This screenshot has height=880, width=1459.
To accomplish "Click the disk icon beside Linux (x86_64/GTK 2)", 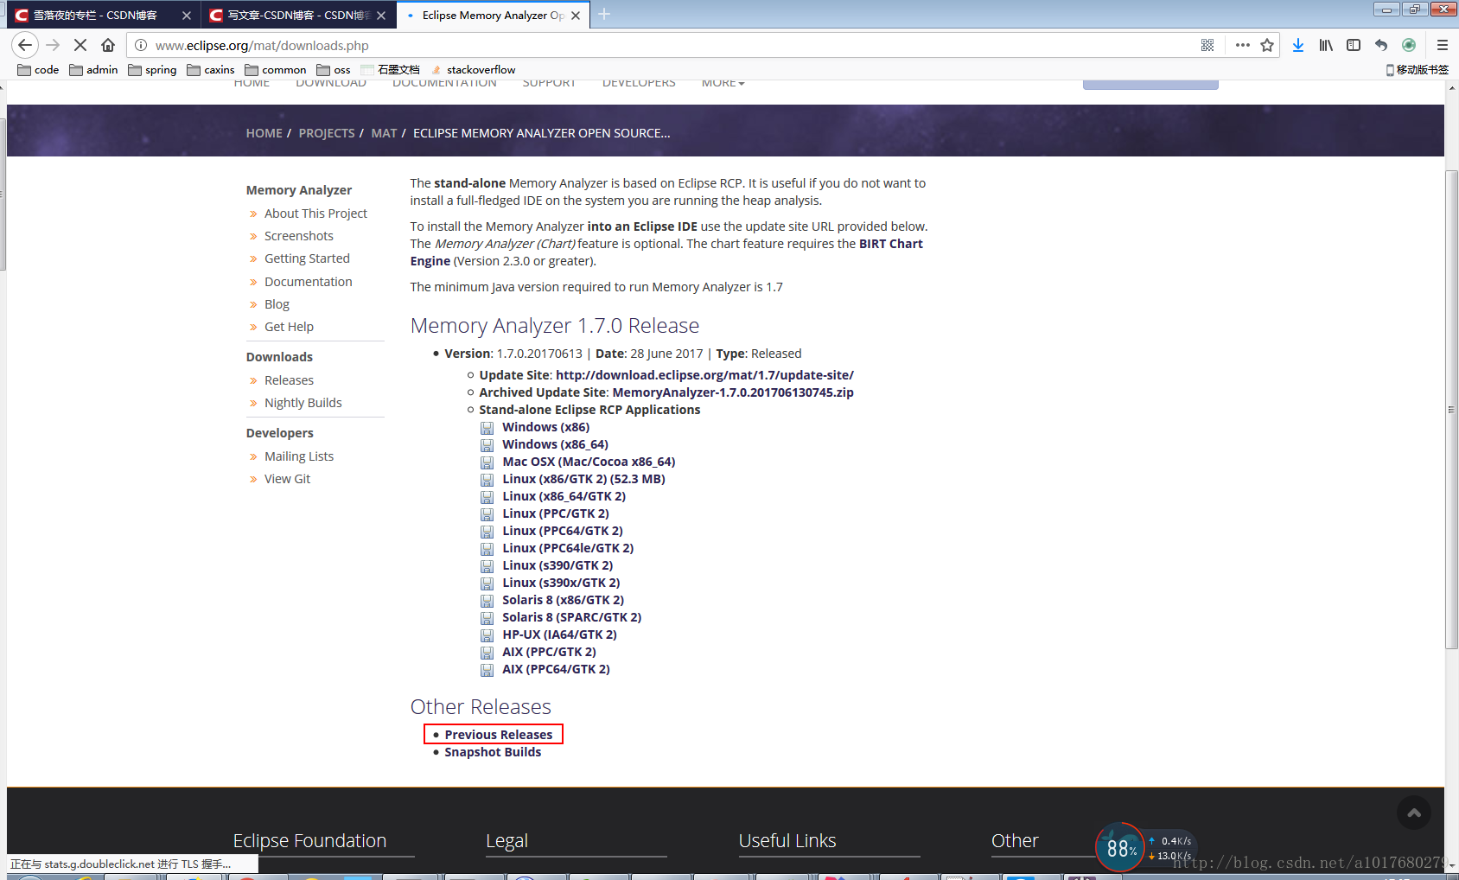I will 487,497.
